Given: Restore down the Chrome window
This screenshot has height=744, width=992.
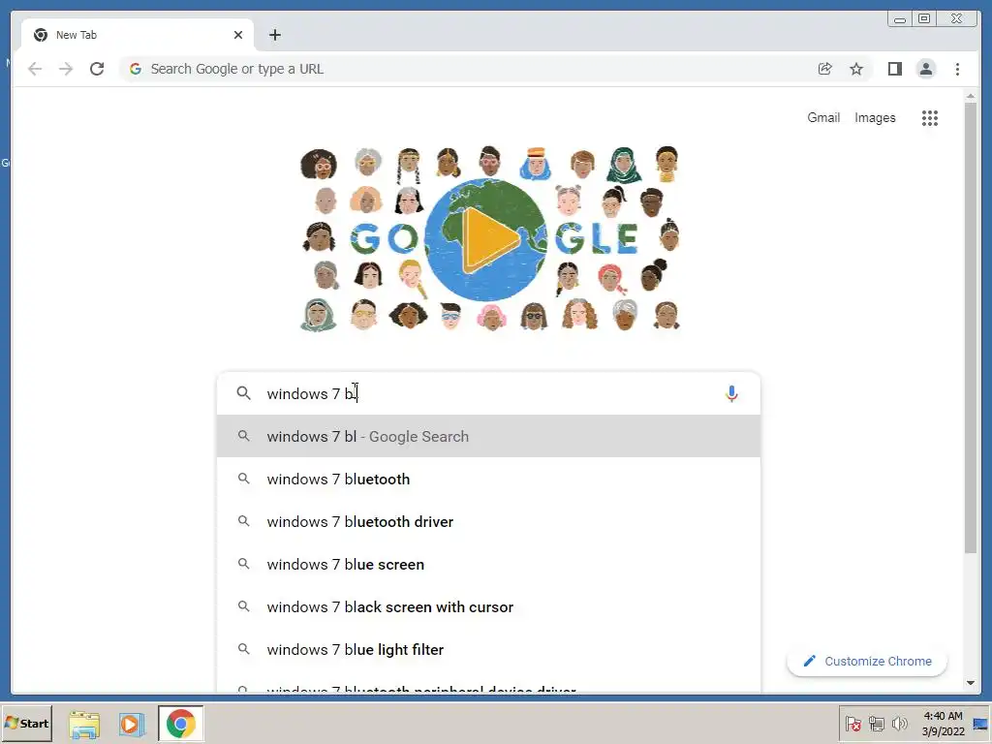Looking at the screenshot, I should (x=924, y=19).
